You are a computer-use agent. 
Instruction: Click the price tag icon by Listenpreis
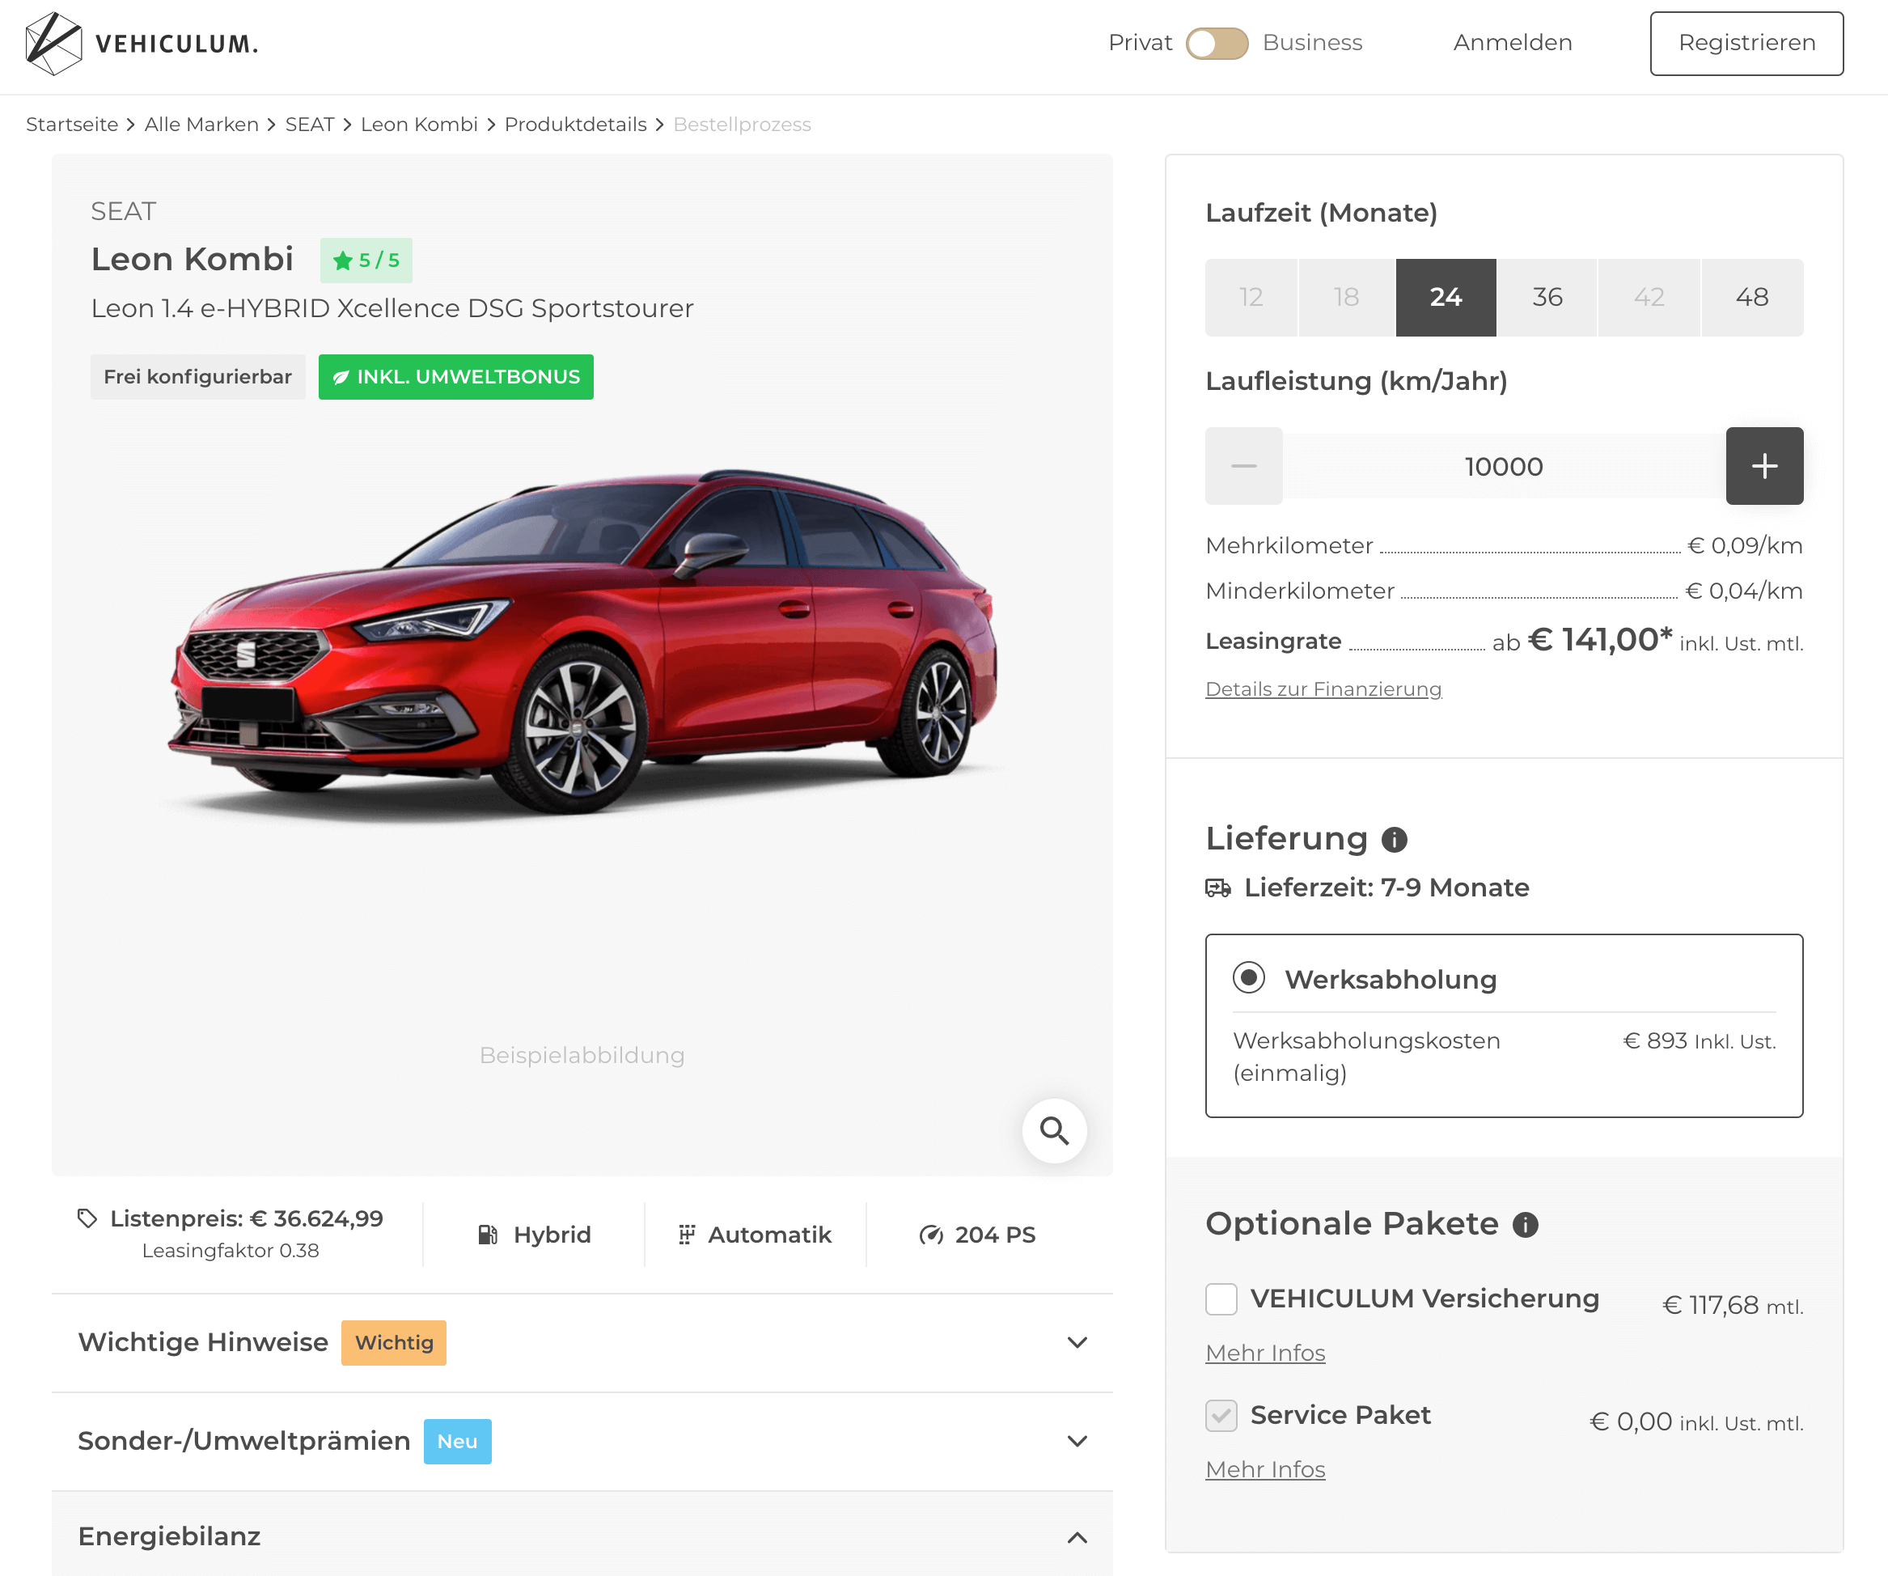(x=87, y=1218)
